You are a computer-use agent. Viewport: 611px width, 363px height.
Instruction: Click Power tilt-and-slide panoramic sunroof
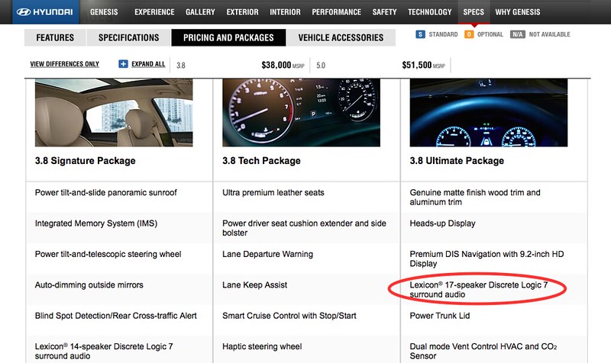pos(106,193)
